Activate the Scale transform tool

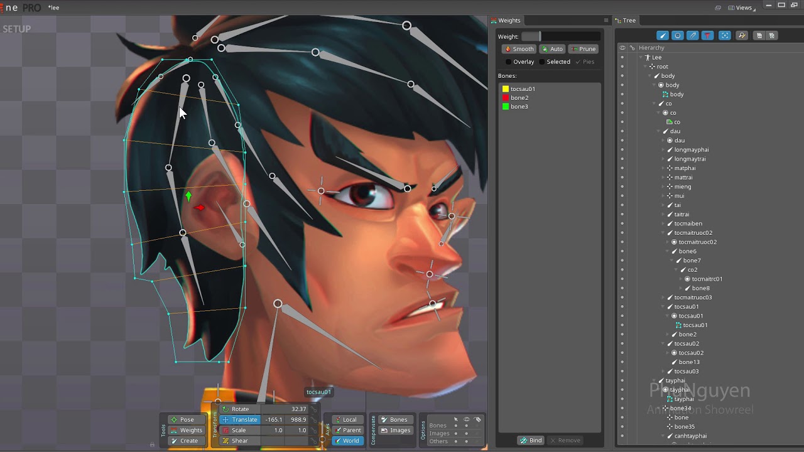pyautogui.click(x=239, y=430)
